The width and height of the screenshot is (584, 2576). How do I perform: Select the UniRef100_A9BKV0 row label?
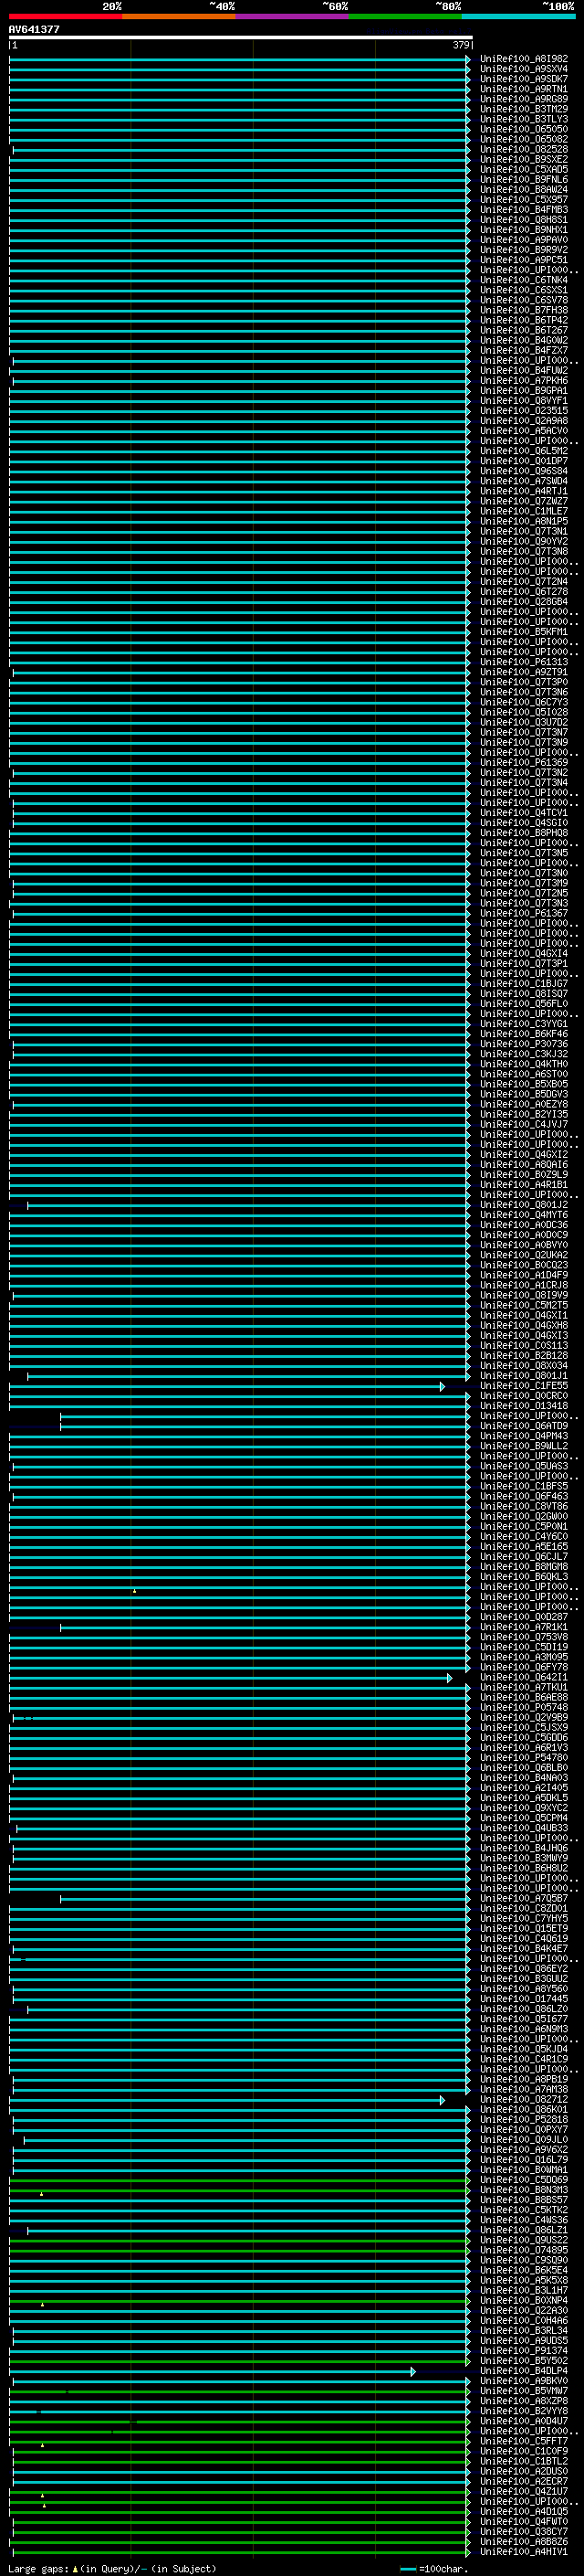pyautogui.click(x=524, y=2380)
